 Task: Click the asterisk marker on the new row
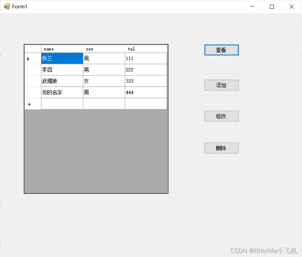point(29,104)
